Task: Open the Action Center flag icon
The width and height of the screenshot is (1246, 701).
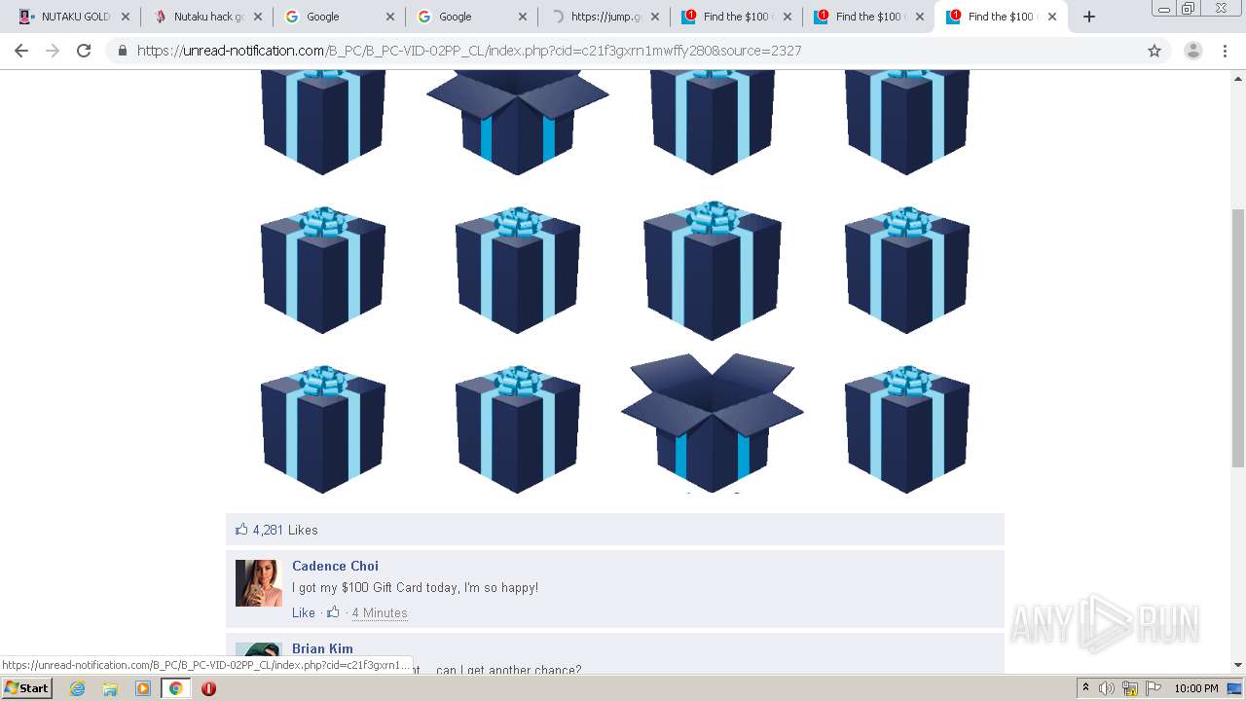Action: 1152,688
